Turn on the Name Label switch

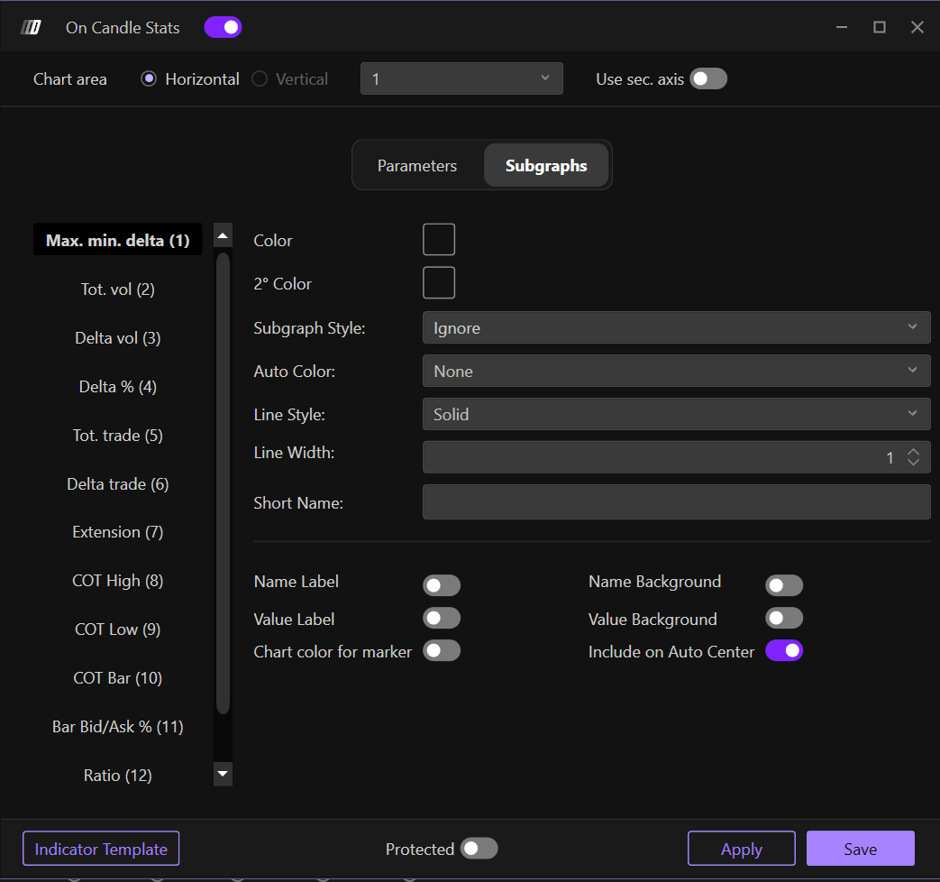coord(442,585)
